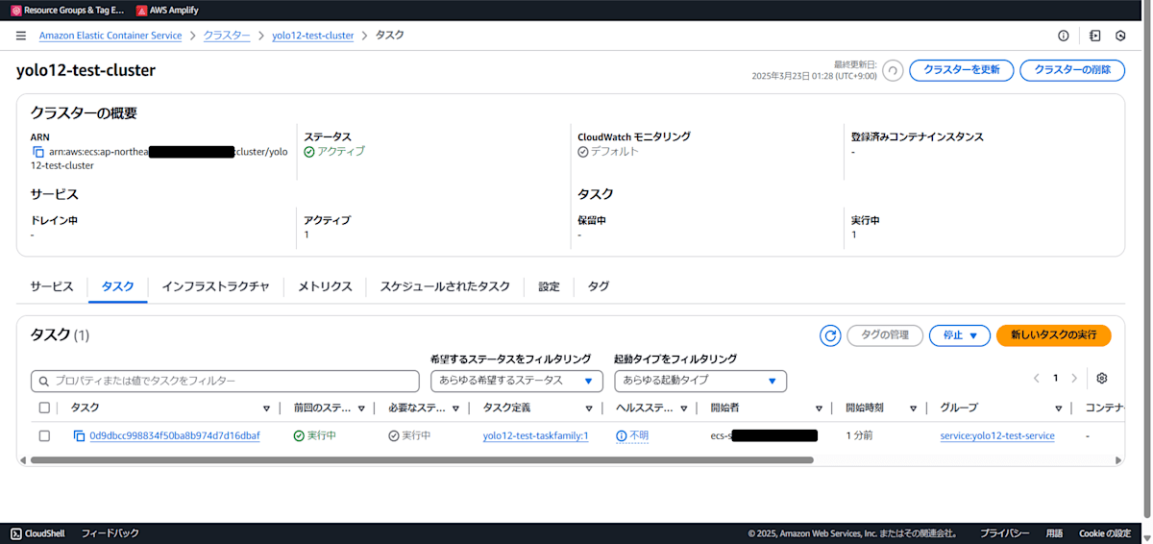Go to previous page of tasks
The width and height of the screenshot is (1153, 544).
pos(1036,378)
